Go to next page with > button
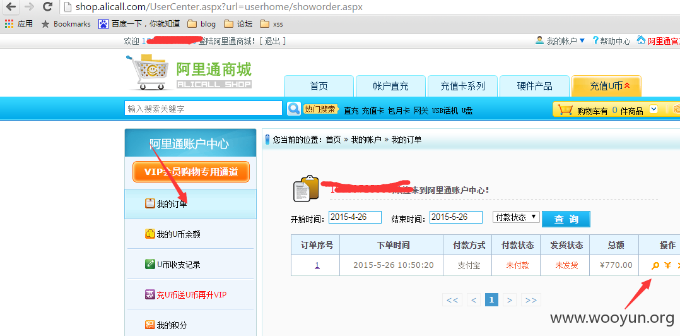 tap(510, 300)
